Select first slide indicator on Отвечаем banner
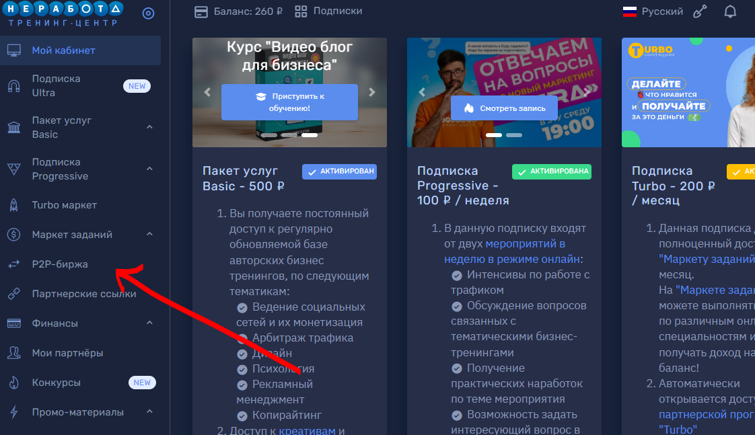Screen dimensions: 755x435 [493, 135]
